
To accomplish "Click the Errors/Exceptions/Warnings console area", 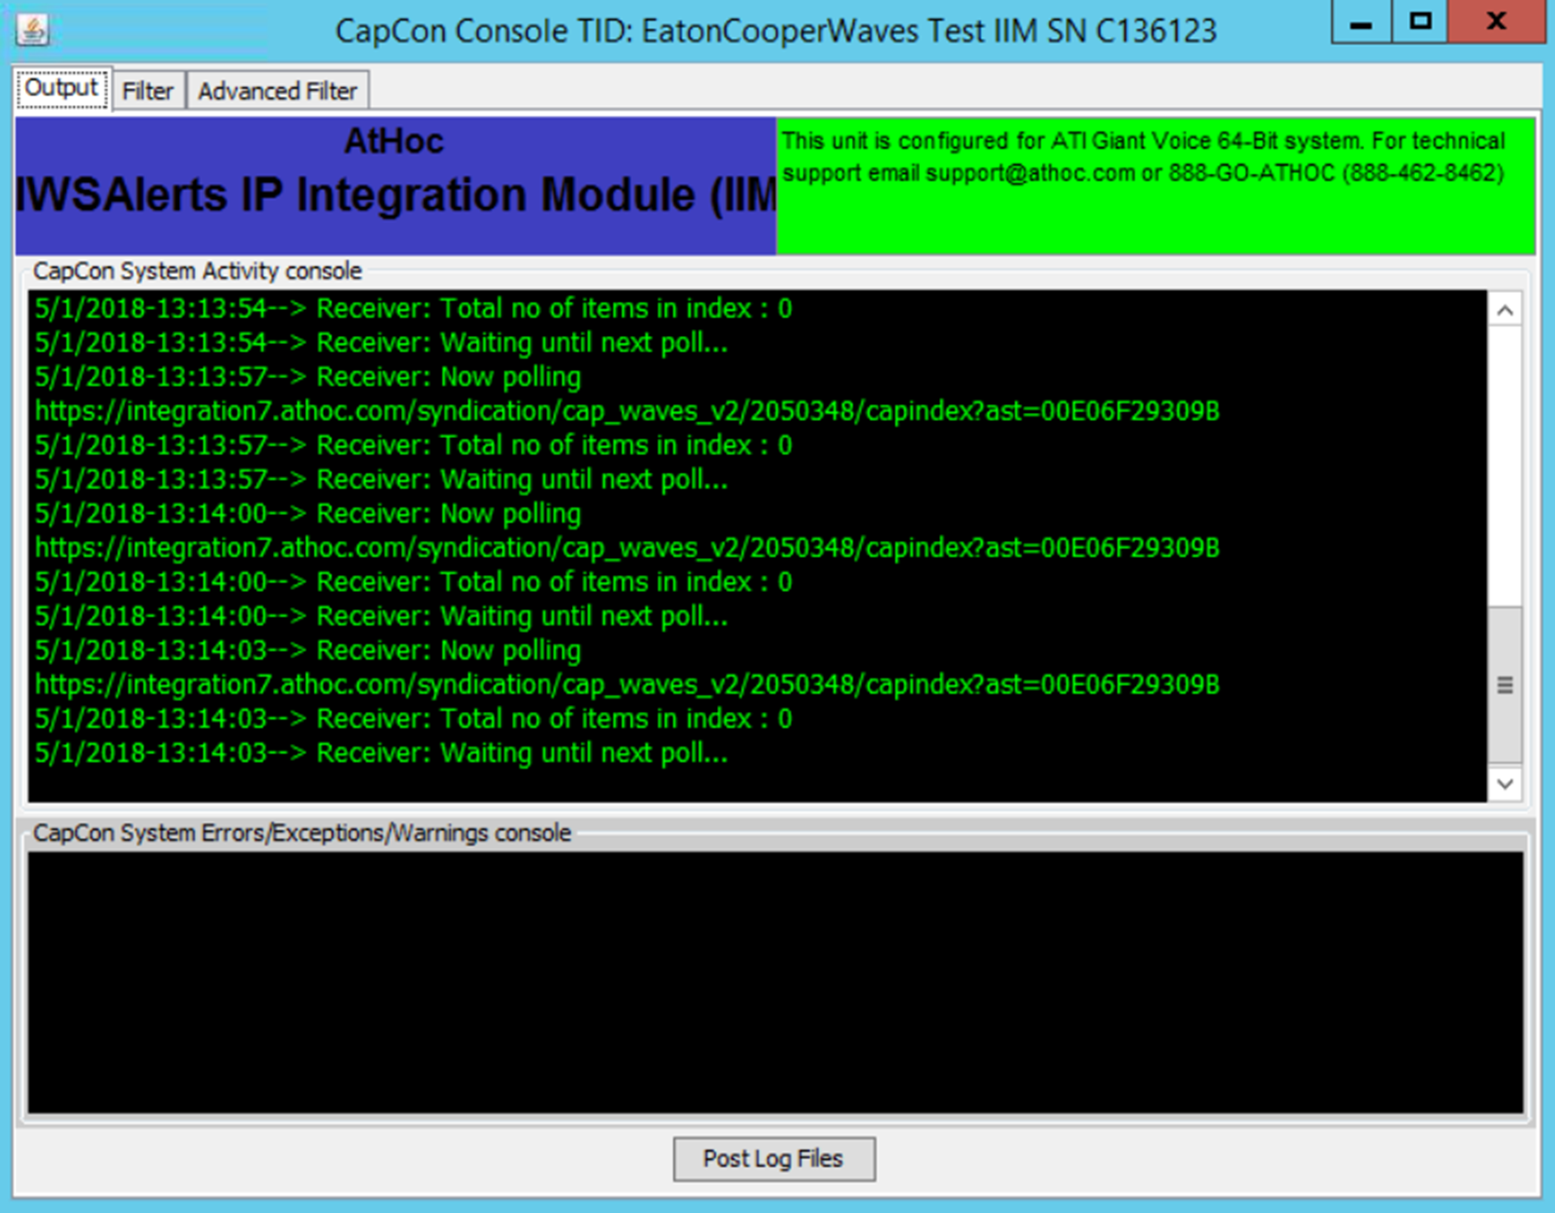I will pyautogui.click(x=775, y=982).
